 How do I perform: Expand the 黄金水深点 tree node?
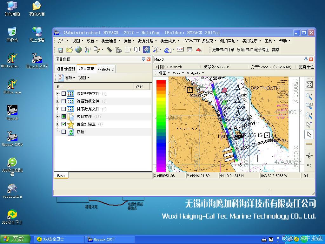click(58, 124)
